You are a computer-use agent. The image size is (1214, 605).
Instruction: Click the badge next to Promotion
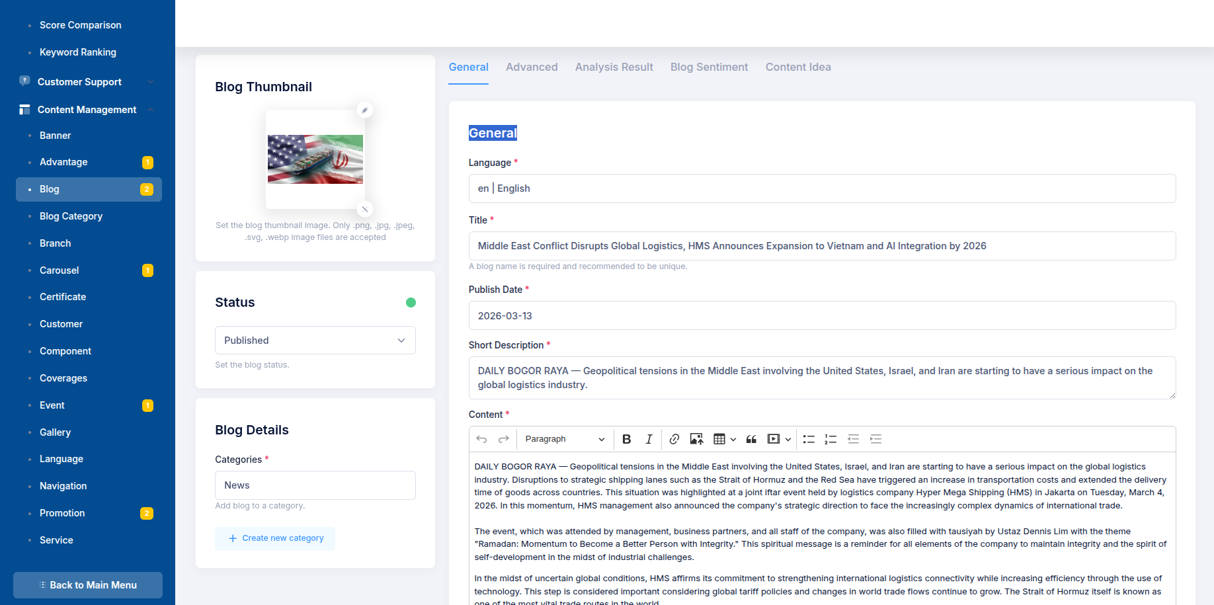[147, 513]
